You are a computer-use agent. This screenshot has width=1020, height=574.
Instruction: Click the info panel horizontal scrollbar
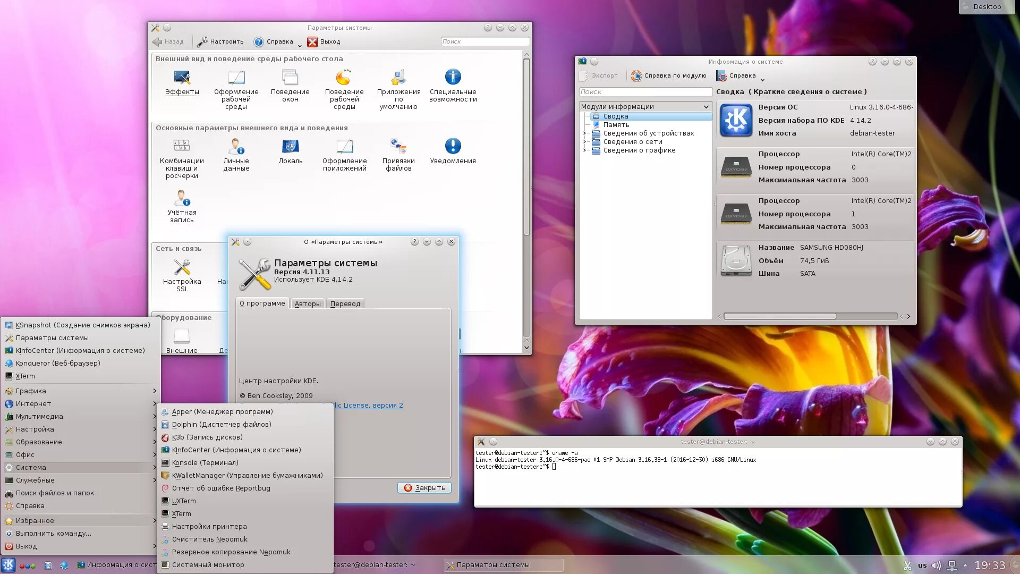(779, 316)
